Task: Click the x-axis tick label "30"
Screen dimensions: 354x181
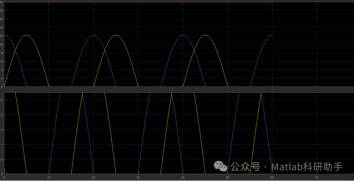Action: [x=138, y=178]
